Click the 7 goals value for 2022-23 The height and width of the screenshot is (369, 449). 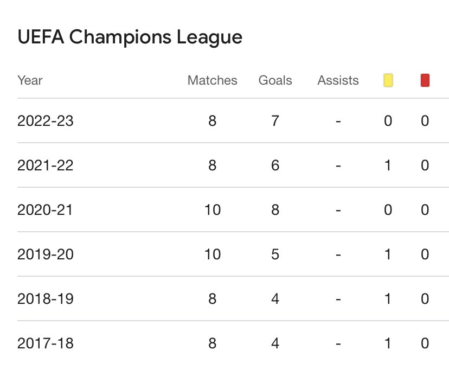coord(275,120)
